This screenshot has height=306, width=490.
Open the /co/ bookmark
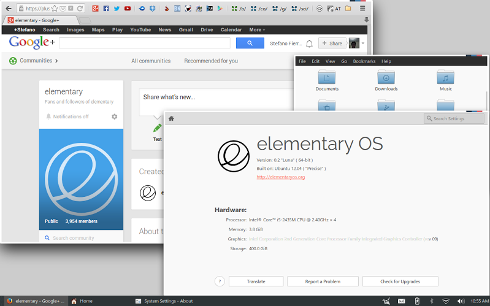259,9
